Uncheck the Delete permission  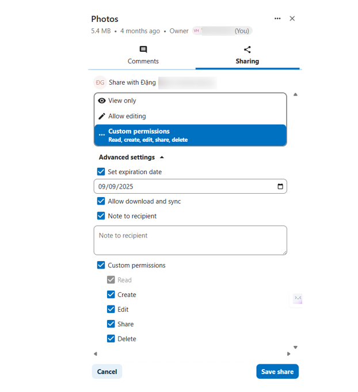[x=111, y=339]
